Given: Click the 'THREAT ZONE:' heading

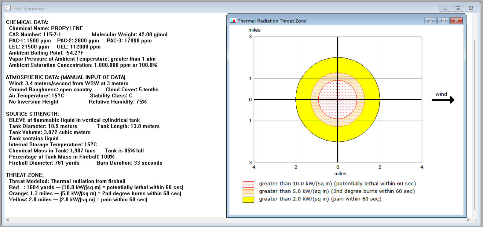Looking at the screenshot, I should pyautogui.click(x=25, y=175).
